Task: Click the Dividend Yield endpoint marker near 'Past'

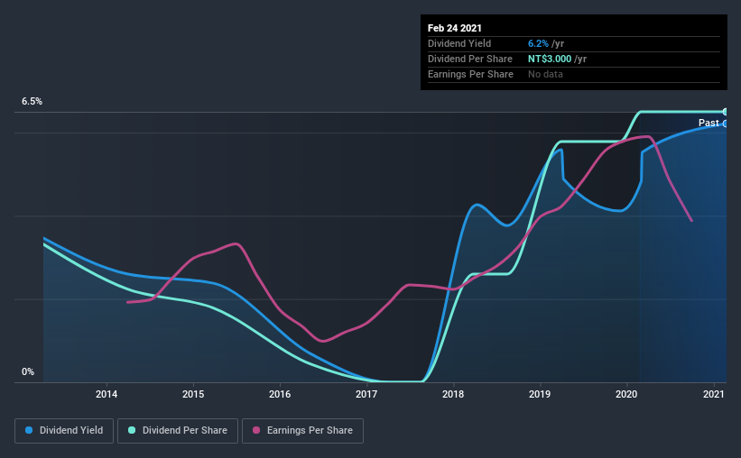Action: (x=725, y=124)
